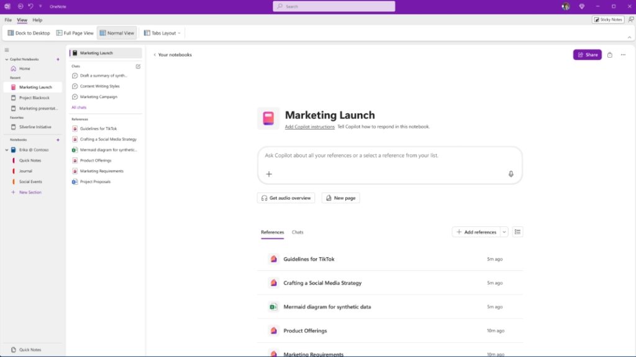Add a new Copilot notebook
This screenshot has width=636, height=357.
[x=58, y=59]
